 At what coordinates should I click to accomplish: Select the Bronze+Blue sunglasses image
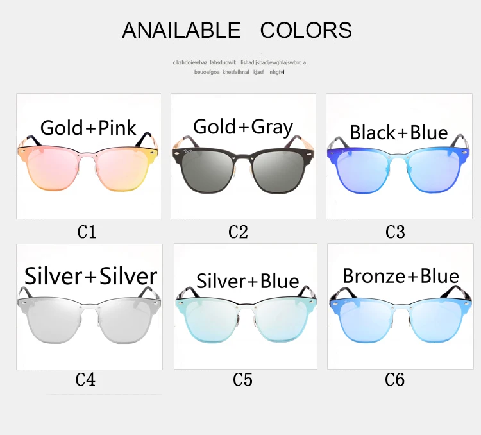pyautogui.click(x=400, y=307)
